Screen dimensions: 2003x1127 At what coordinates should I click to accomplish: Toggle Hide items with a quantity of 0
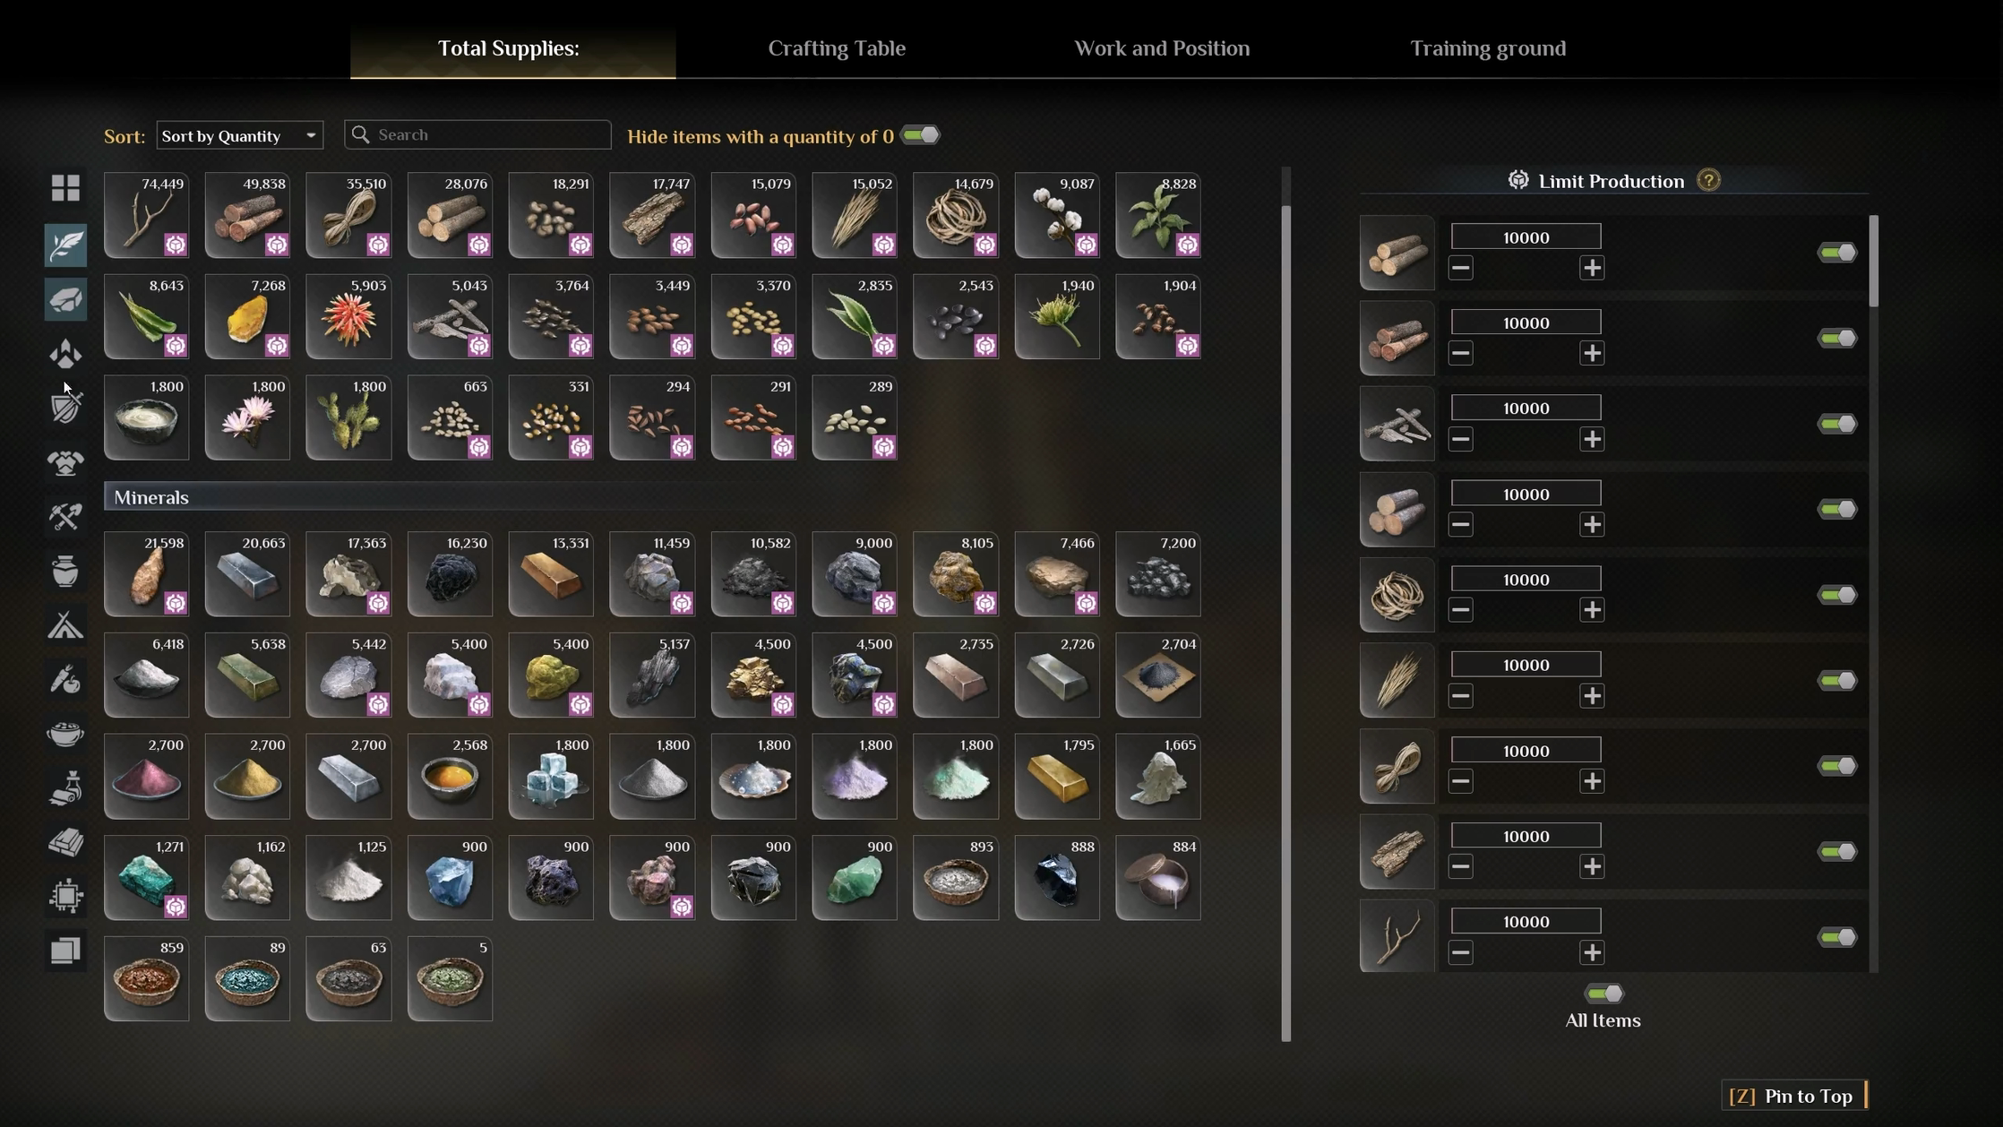[920, 135]
